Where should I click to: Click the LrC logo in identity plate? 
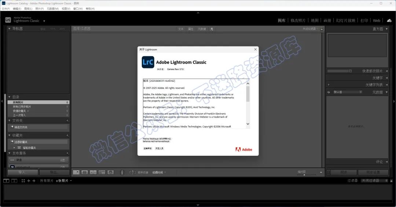(x=8, y=20)
